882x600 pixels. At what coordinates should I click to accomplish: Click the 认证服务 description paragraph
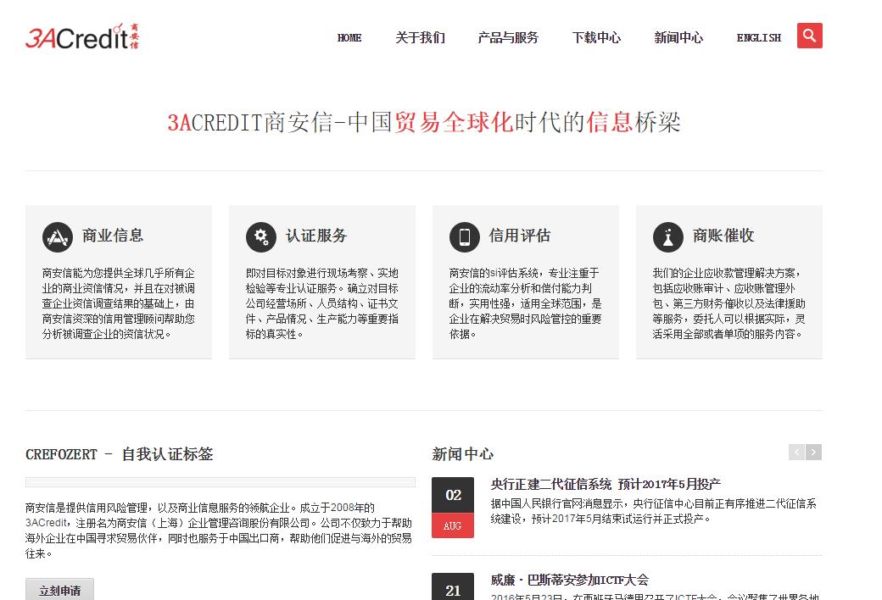click(322, 303)
